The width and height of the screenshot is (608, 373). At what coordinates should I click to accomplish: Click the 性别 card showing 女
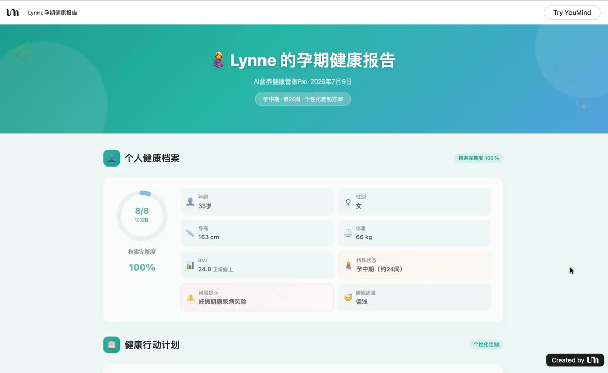pos(415,202)
